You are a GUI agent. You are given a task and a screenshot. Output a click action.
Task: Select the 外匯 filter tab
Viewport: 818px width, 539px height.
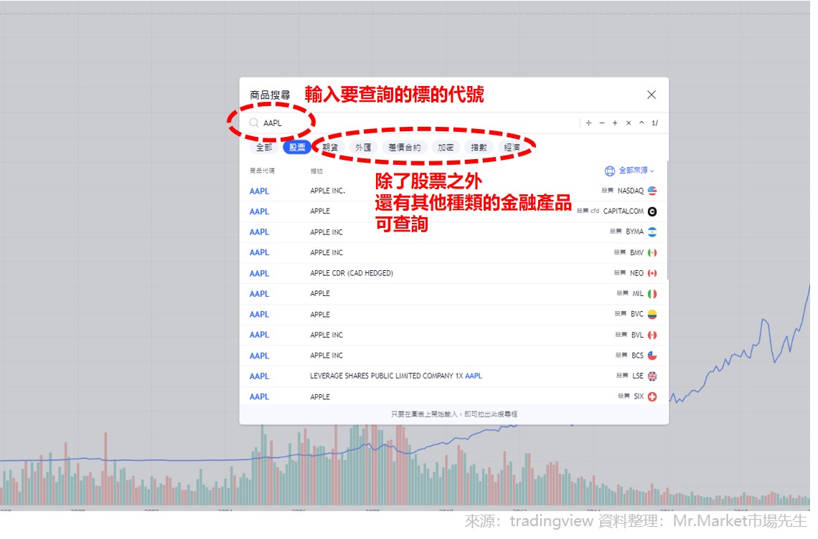(x=363, y=148)
